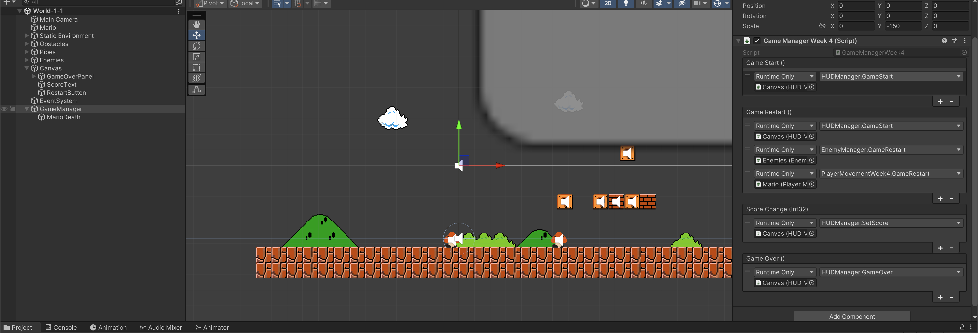Switch to the Project tab
The image size is (978, 333).
pyautogui.click(x=18, y=327)
